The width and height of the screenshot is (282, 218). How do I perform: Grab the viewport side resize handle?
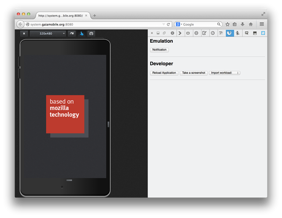(x=108, y=124)
